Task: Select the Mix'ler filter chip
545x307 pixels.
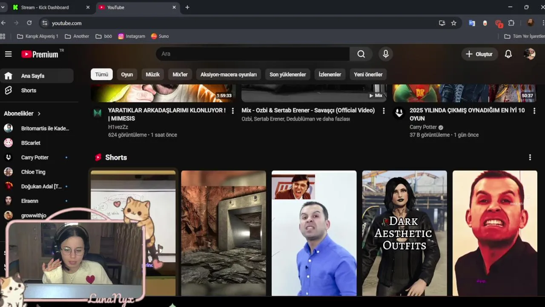Action: click(180, 74)
